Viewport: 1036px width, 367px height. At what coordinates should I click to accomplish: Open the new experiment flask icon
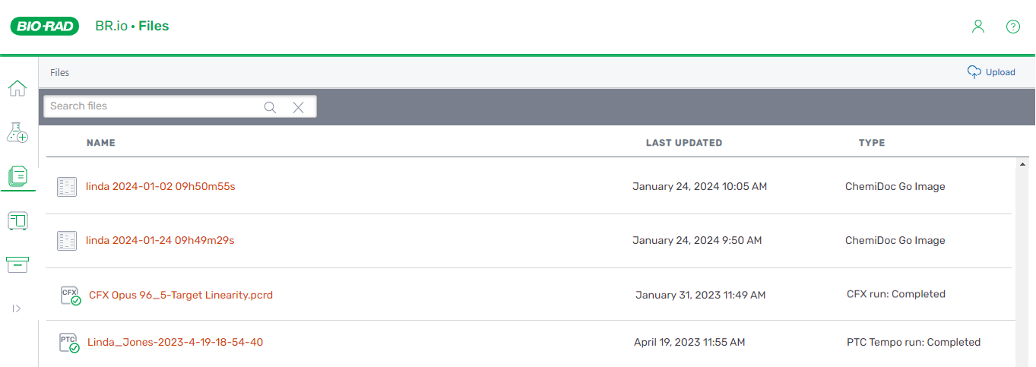click(x=17, y=133)
